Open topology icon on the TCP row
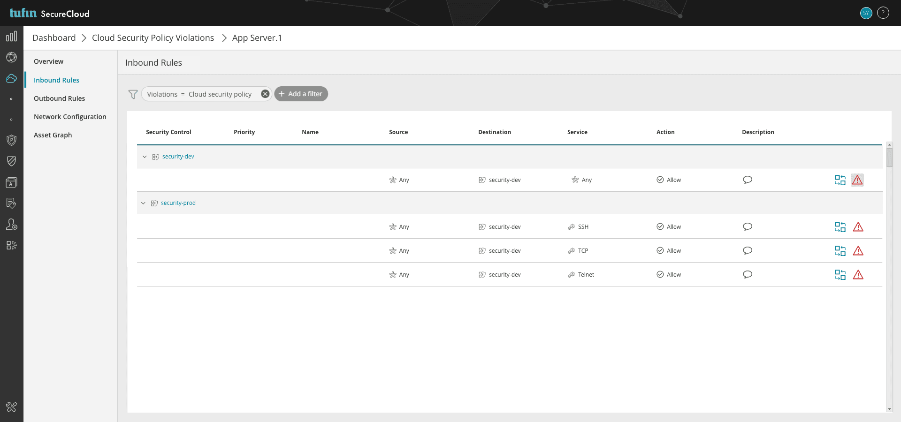This screenshot has height=422, width=901. 840,251
